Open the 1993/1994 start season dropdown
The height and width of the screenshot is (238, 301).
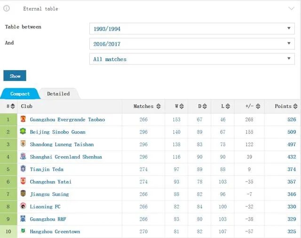[x=191, y=29]
